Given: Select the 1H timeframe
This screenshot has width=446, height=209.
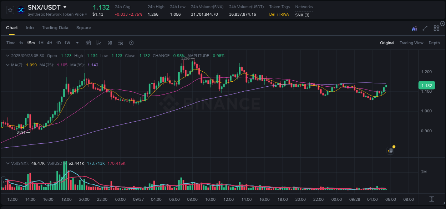Looking at the screenshot, I should [40, 43].
